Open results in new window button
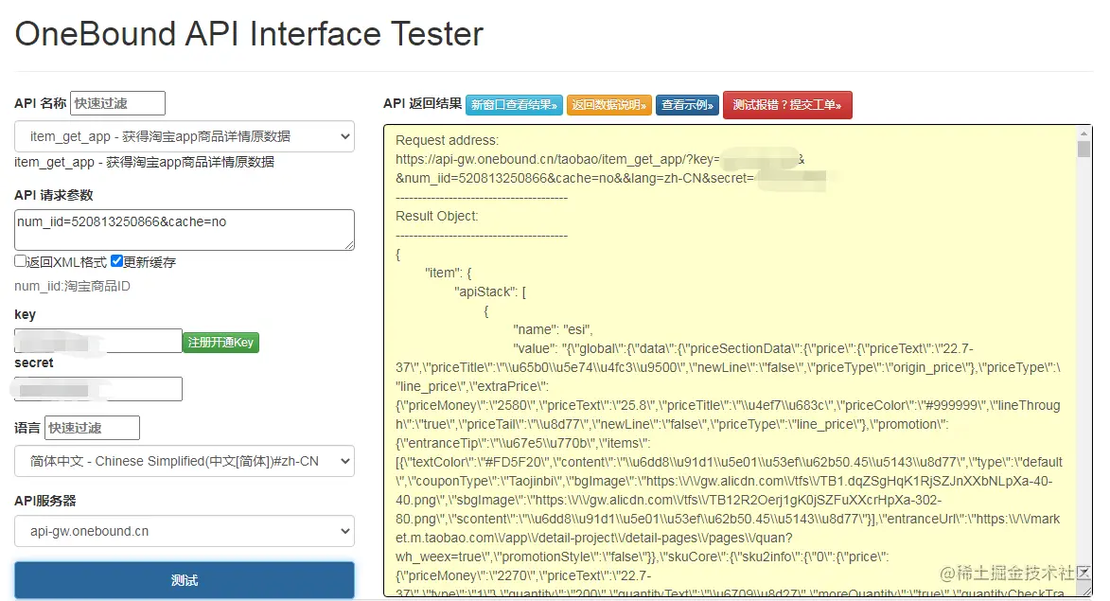The width and height of the screenshot is (1110, 601). tap(514, 105)
